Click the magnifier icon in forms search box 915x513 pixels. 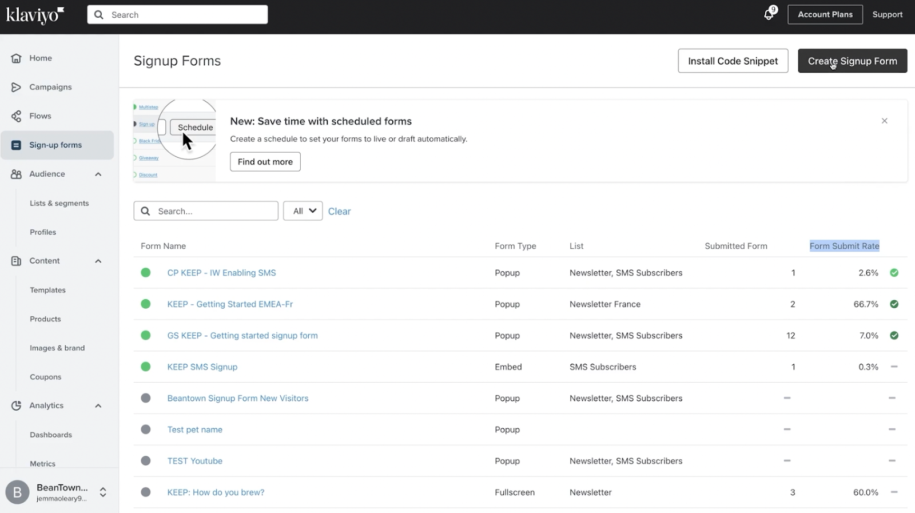[x=146, y=211]
